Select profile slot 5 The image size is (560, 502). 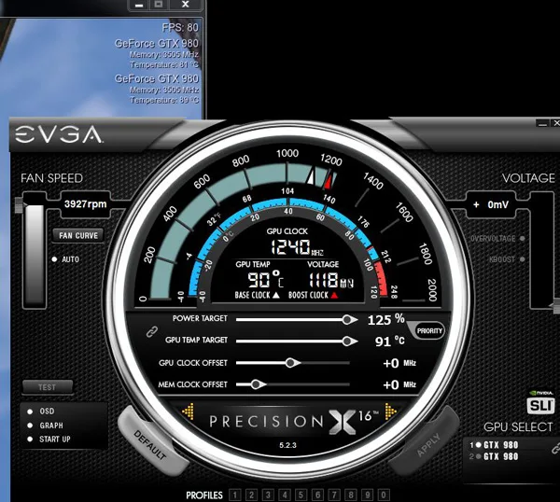tap(301, 495)
